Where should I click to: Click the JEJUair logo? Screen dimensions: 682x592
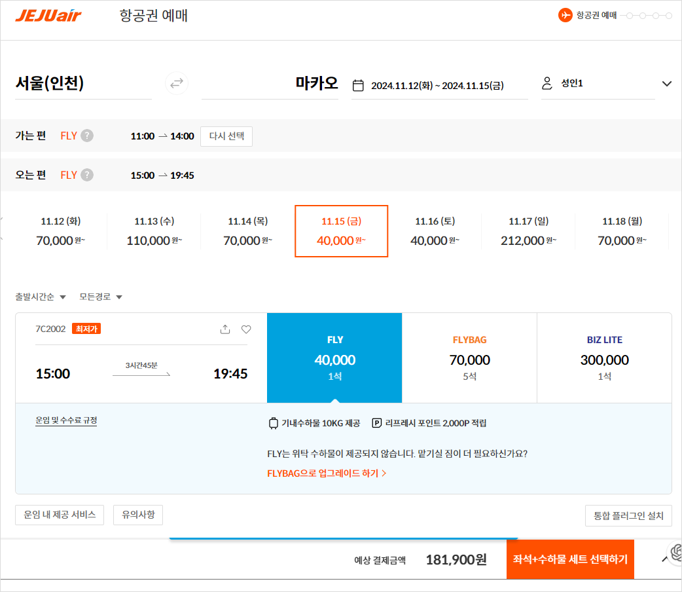point(48,15)
